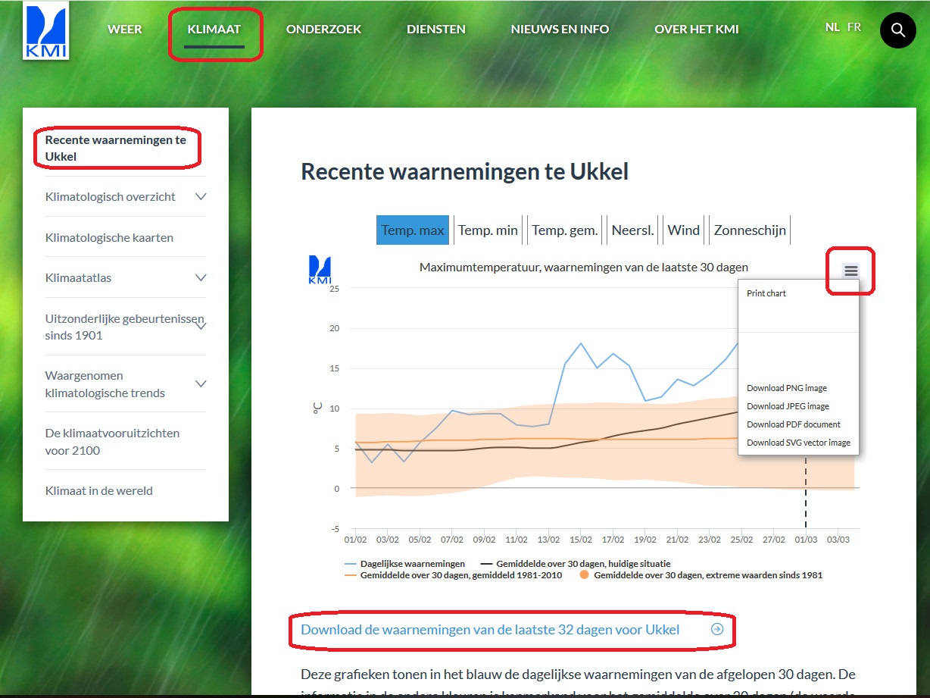Download the waarnemingen van de laatste 32 dagen
Viewport: 930px width, 698px height.
coord(489,630)
